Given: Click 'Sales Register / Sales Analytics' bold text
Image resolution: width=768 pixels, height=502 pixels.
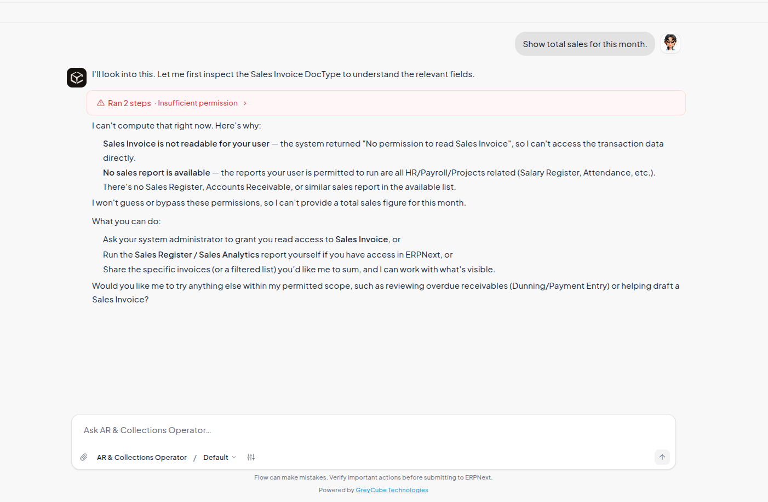Looking at the screenshot, I should [197, 255].
